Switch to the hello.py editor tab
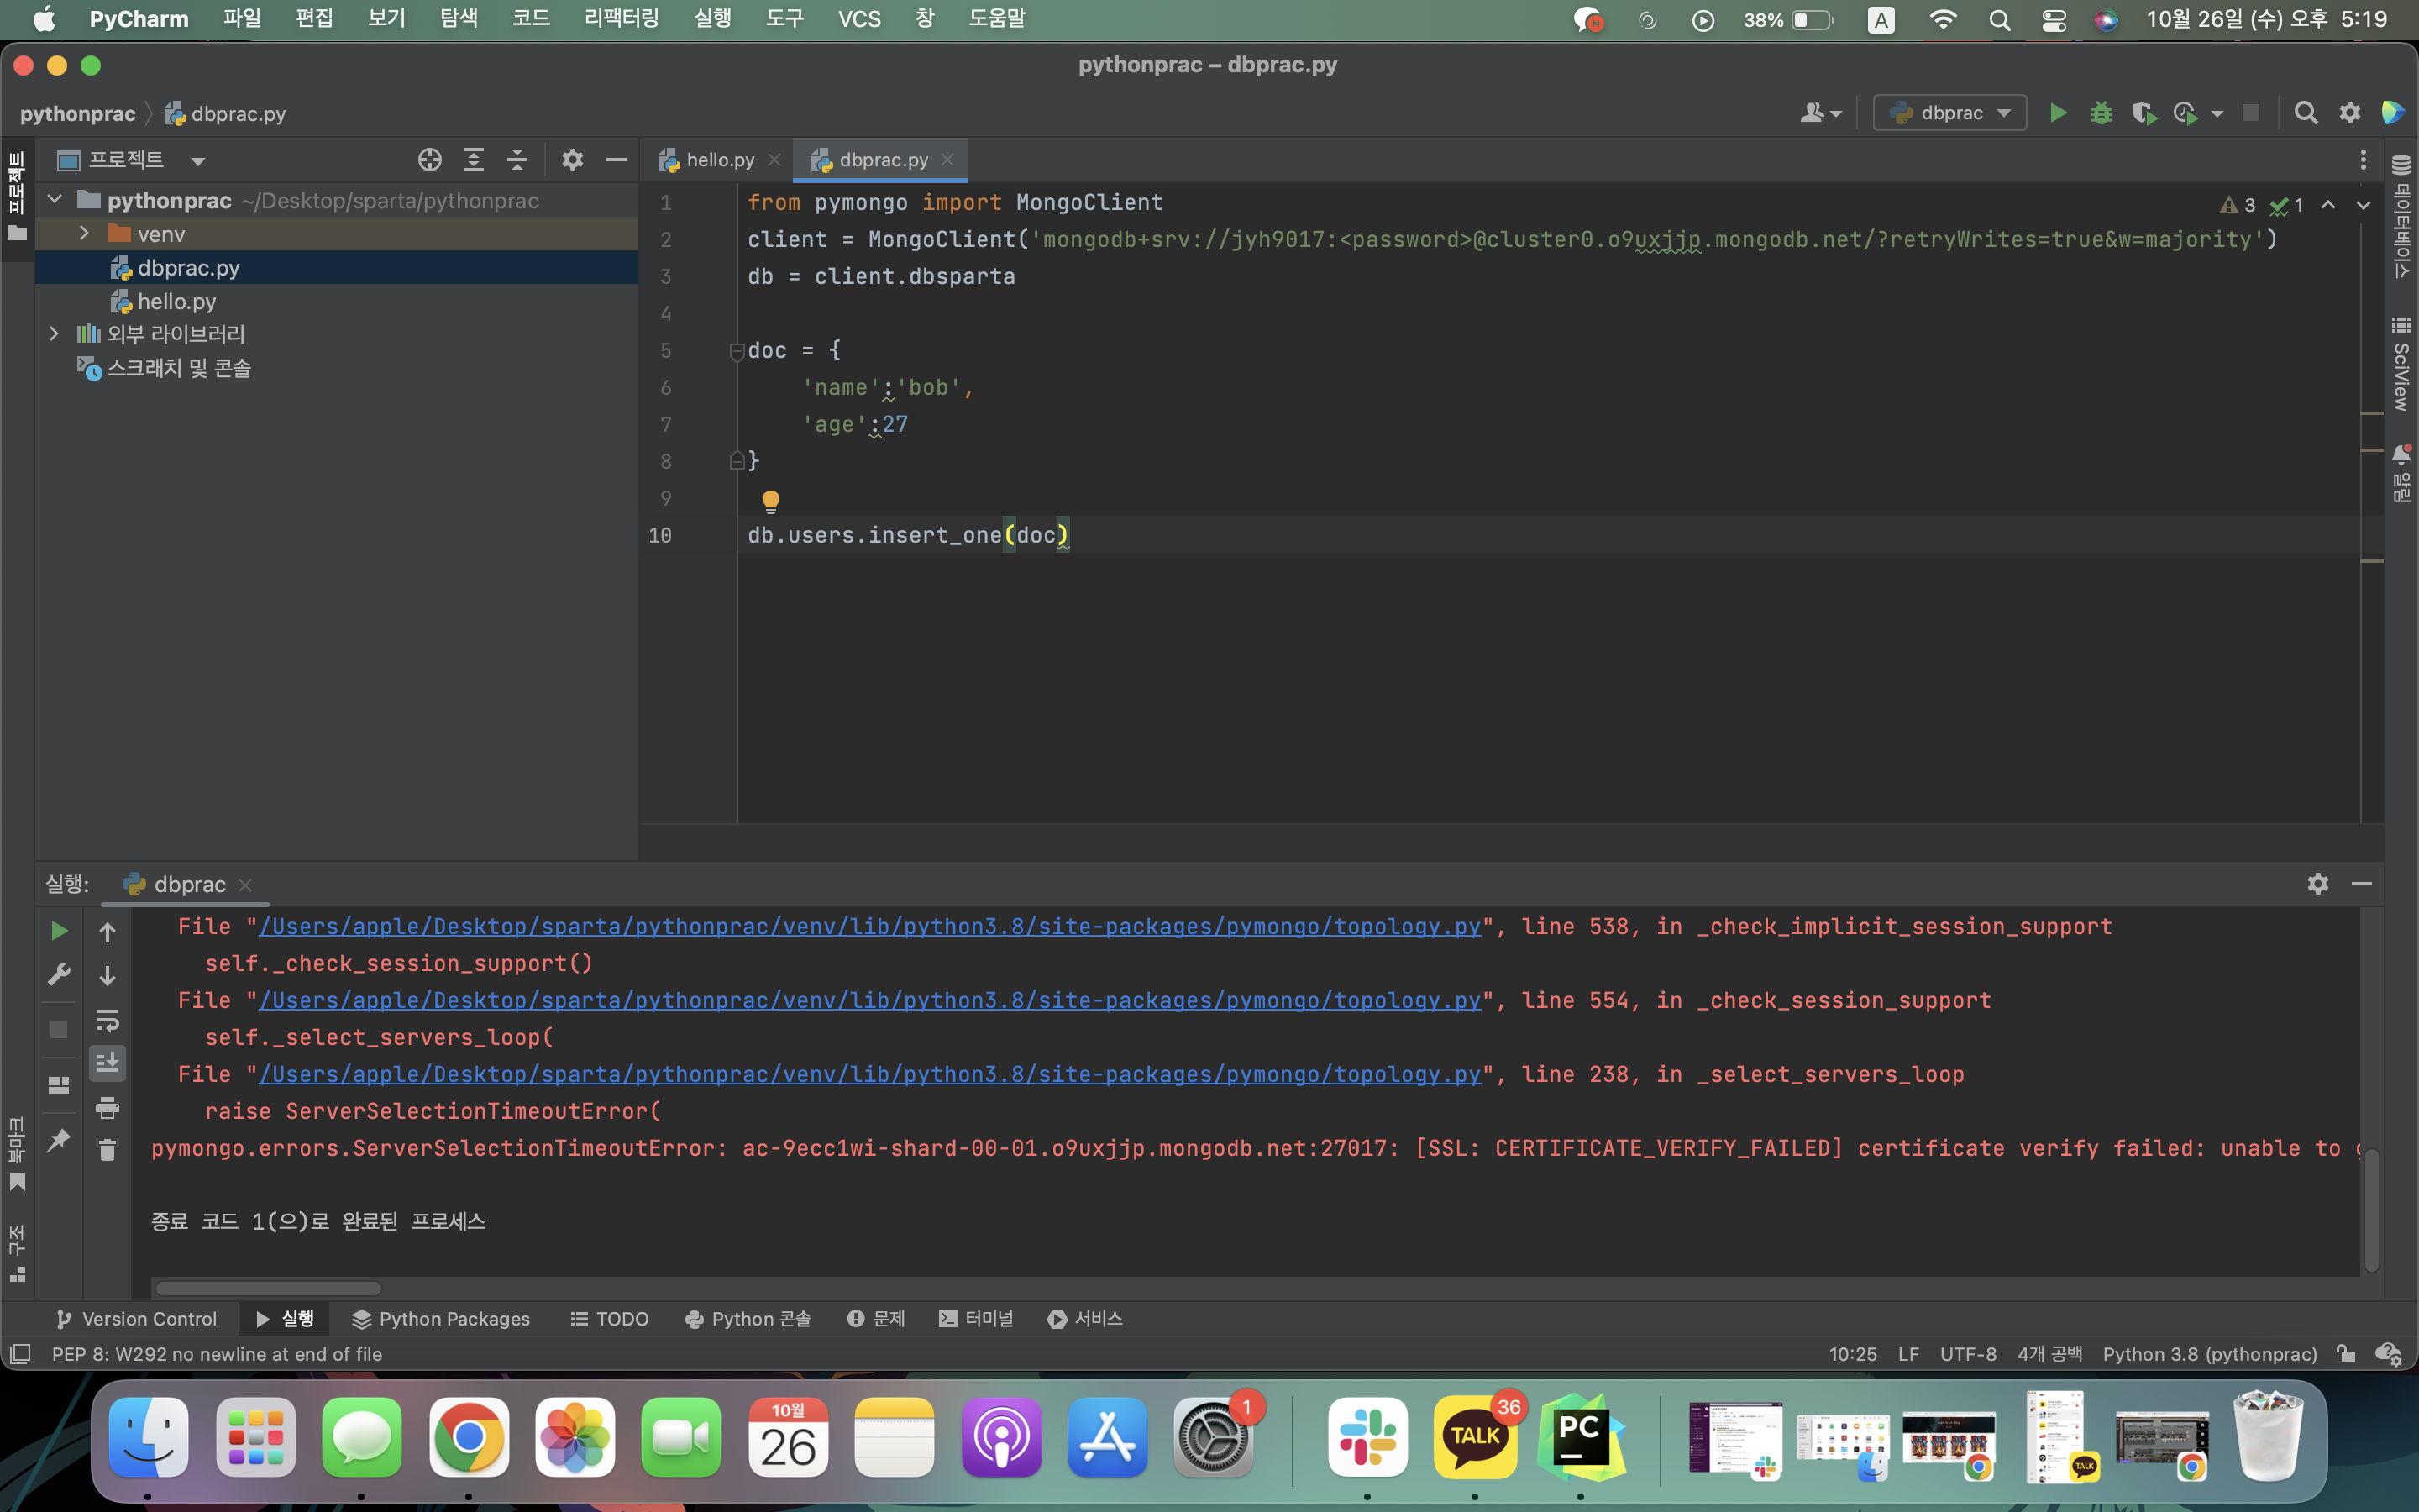 coord(720,160)
